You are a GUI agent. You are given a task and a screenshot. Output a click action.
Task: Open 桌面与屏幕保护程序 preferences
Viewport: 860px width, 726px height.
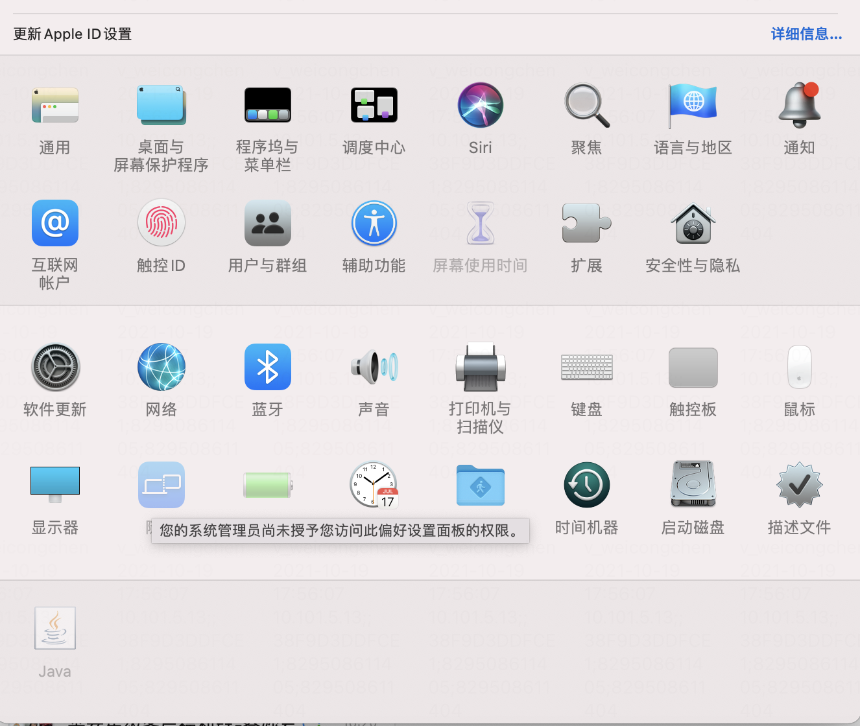click(161, 106)
